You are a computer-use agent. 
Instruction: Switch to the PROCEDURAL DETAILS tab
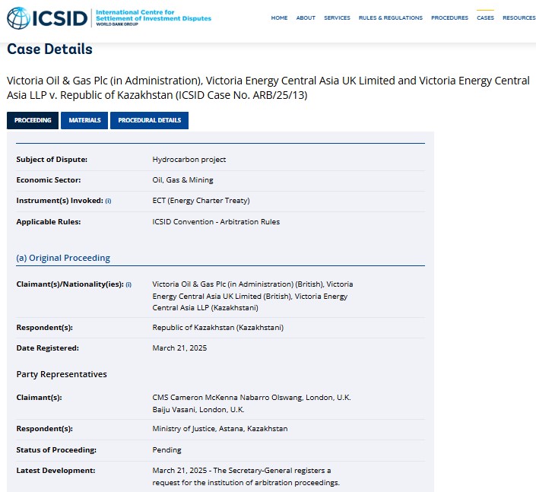(149, 120)
